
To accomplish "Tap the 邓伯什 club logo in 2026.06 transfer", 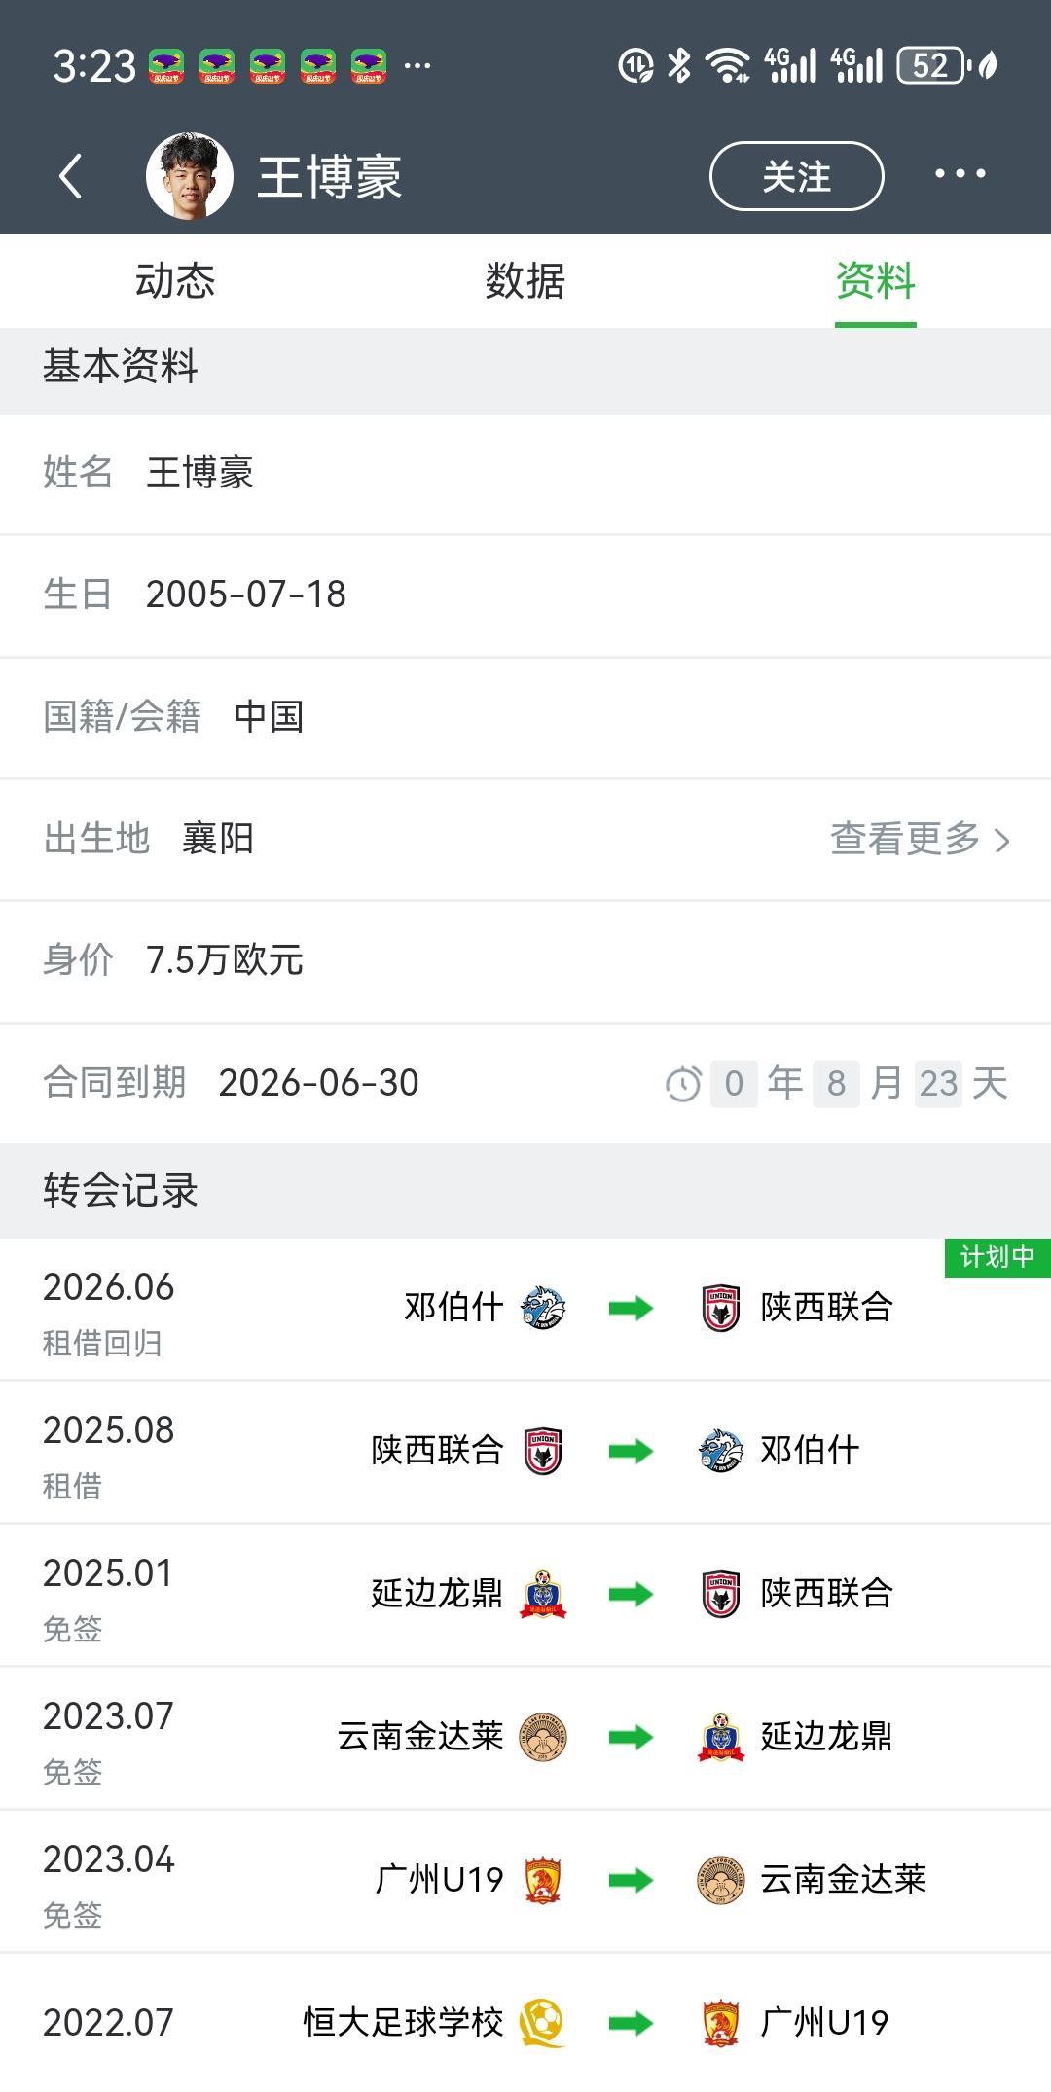I will pos(542,1308).
